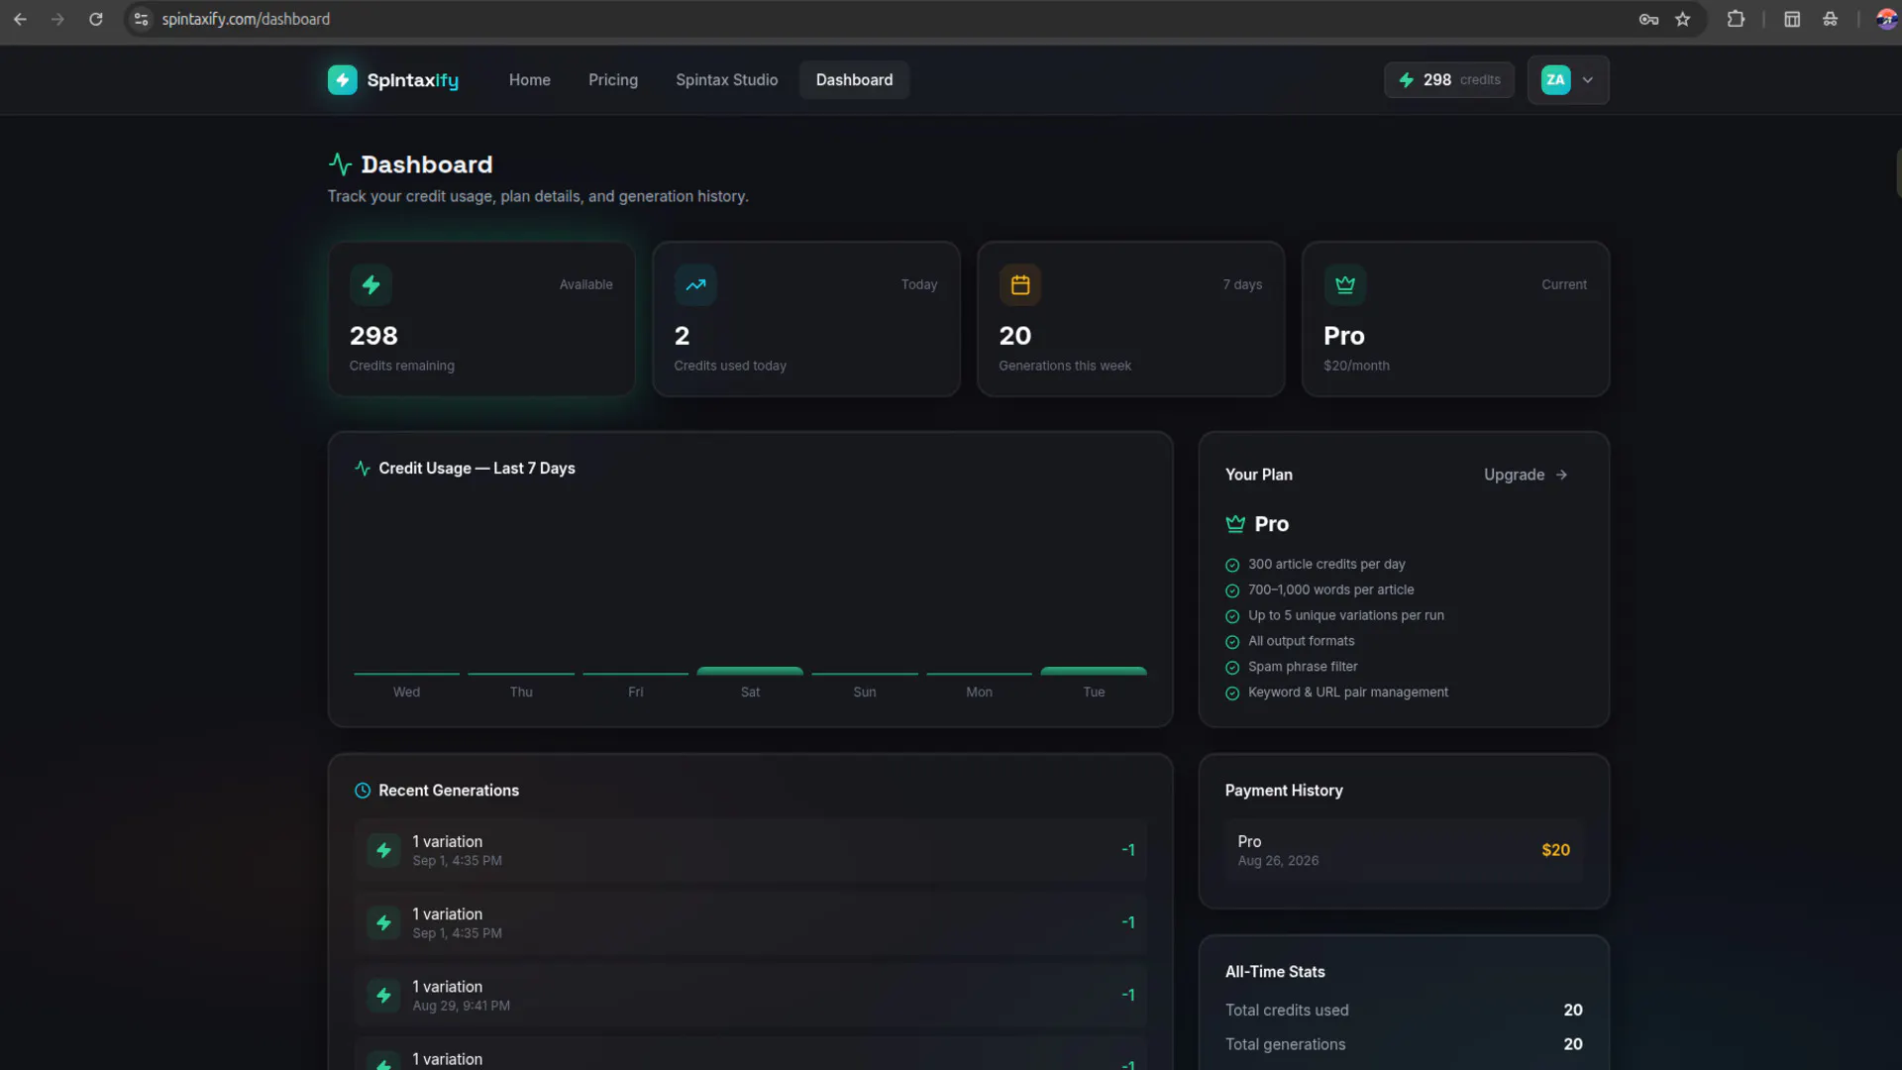
Task: Open site information icon in address bar
Action: 142,19
